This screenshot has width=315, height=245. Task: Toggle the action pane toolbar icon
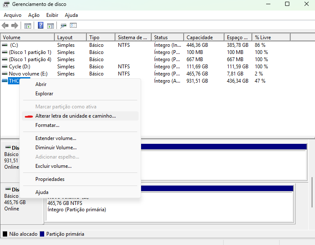51,26
